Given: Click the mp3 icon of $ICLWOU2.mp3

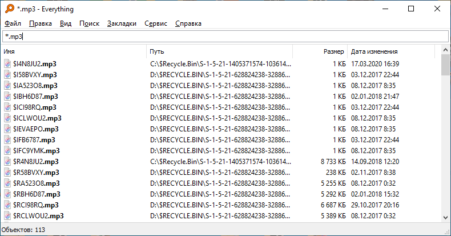Looking at the screenshot, I should [7, 118].
